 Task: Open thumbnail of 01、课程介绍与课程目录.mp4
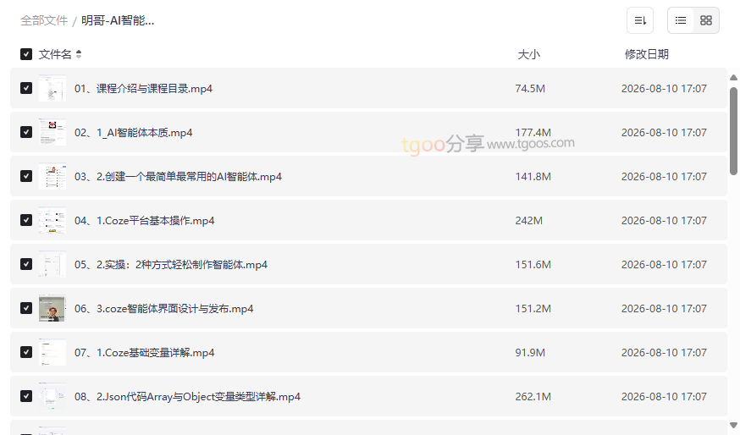tap(52, 88)
